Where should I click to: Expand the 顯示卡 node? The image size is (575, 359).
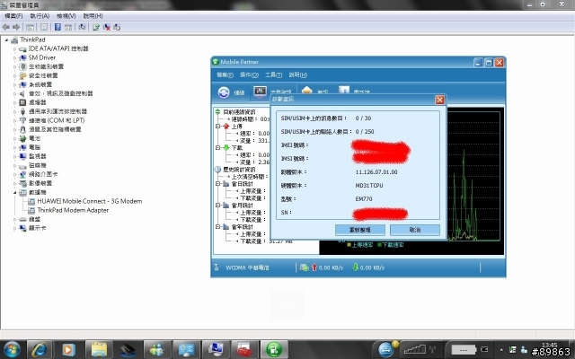click(x=14, y=228)
